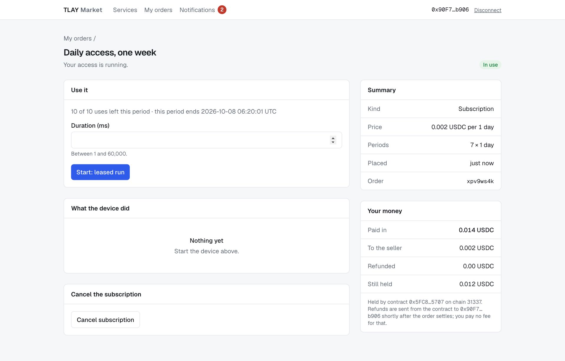Open the Notifications menu item
The height and width of the screenshot is (361, 565).
[197, 10]
